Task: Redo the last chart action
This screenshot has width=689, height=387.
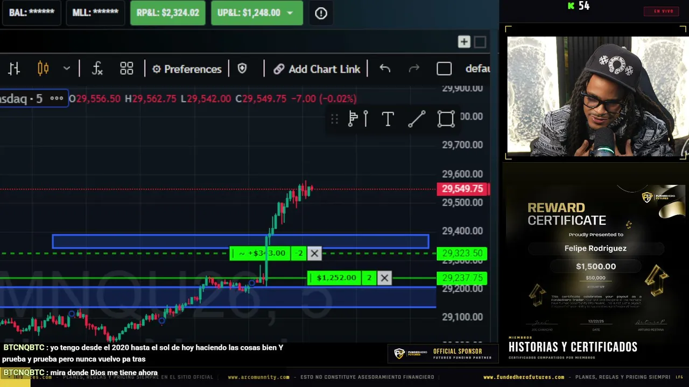Action: (414, 69)
